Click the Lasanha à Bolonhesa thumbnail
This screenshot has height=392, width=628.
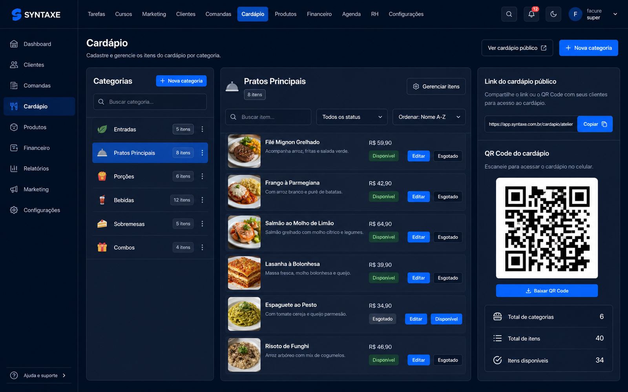(244, 273)
